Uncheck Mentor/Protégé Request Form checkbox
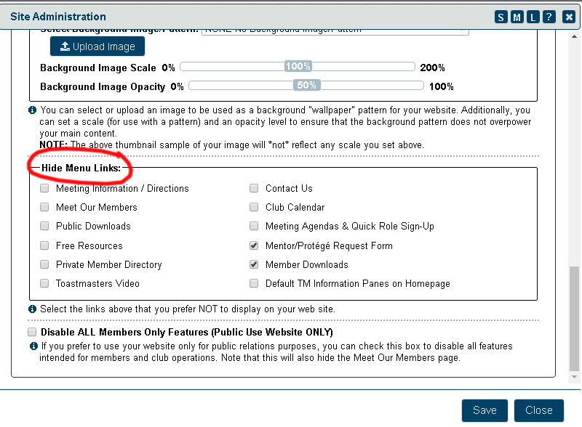The height and width of the screenshot is (427, 582). tap(254, 245)
